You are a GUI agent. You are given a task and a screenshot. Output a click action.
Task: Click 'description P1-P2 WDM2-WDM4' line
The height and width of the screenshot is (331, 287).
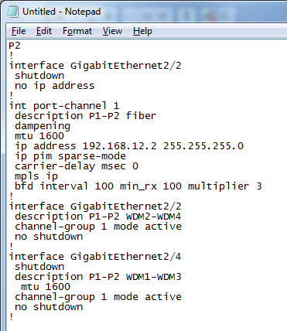coord(98,217)
